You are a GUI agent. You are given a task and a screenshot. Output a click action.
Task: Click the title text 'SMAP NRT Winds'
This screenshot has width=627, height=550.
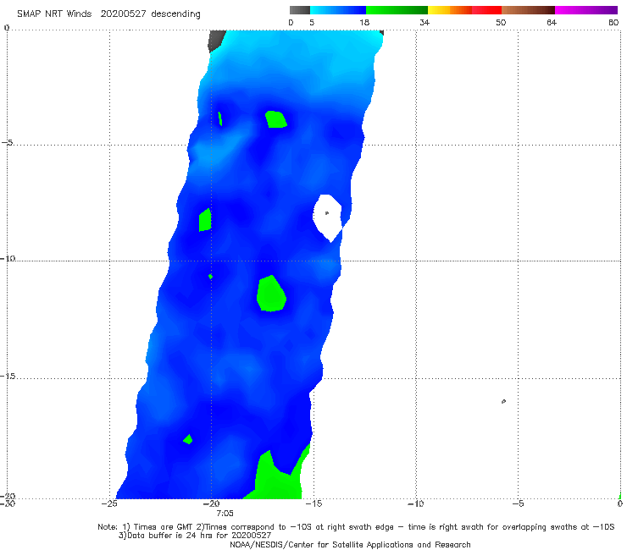tap(54, 14)
